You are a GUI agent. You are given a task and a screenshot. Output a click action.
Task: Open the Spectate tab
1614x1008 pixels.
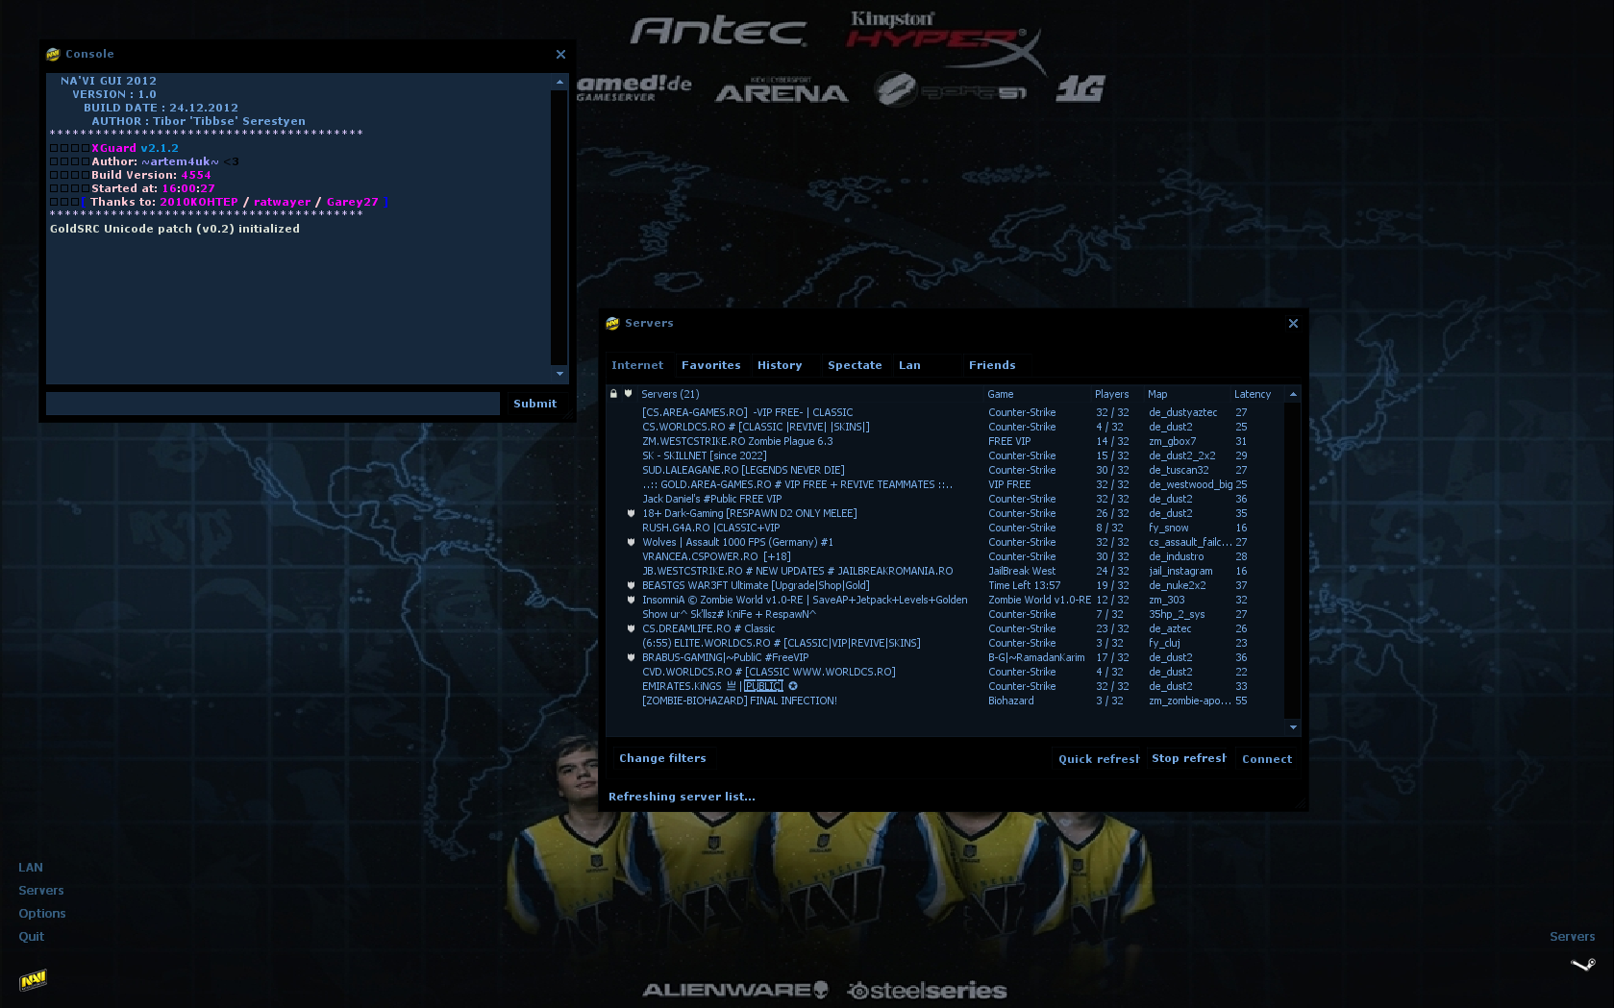click(855, 365)
